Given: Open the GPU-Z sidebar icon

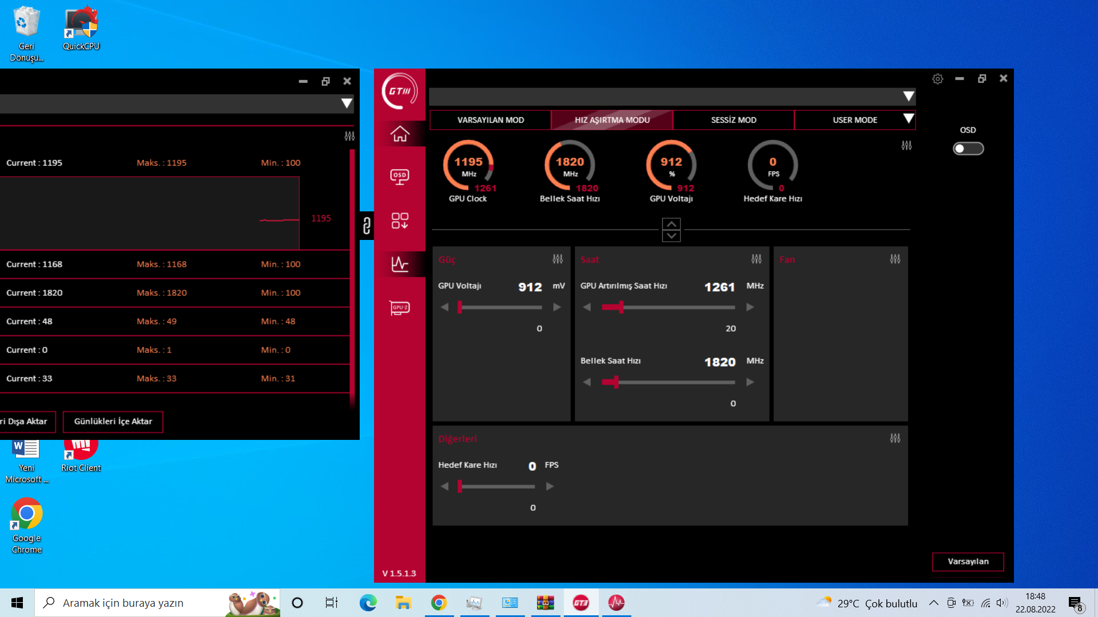Looking at the screenshot, I should pos(400,308).
